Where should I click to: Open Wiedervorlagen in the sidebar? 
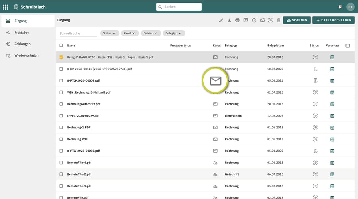point(28,55)
